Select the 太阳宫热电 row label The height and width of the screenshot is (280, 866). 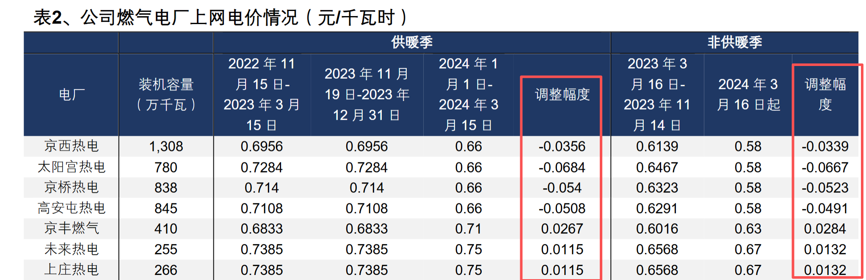pos(72,167)
